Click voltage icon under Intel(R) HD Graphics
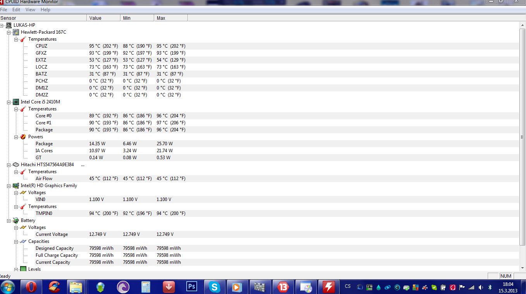The height and width of the screenshot is (294, 526). [x=23, y=193]
